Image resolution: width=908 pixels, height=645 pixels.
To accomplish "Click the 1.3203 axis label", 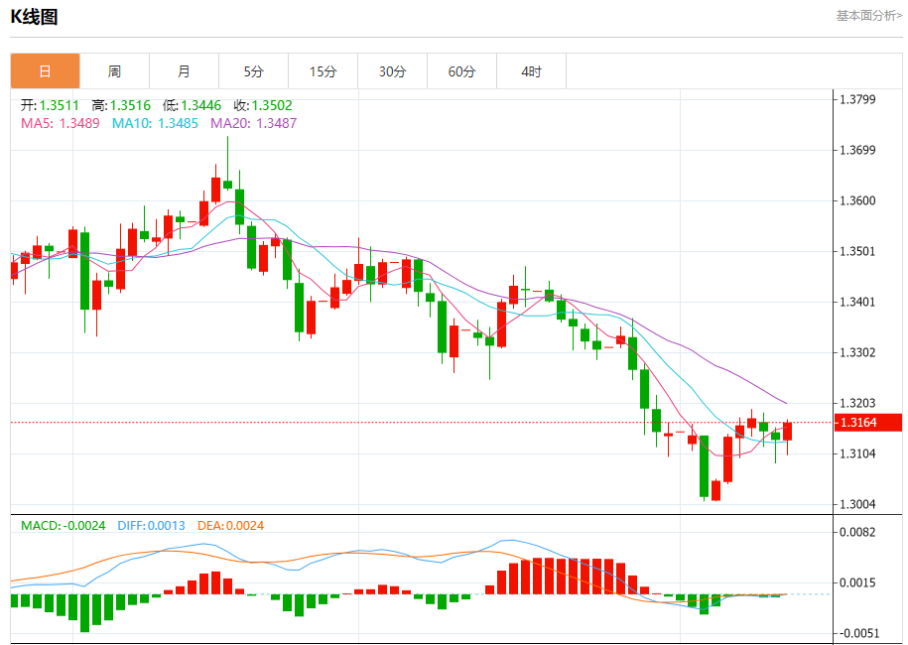I will 857,403.
